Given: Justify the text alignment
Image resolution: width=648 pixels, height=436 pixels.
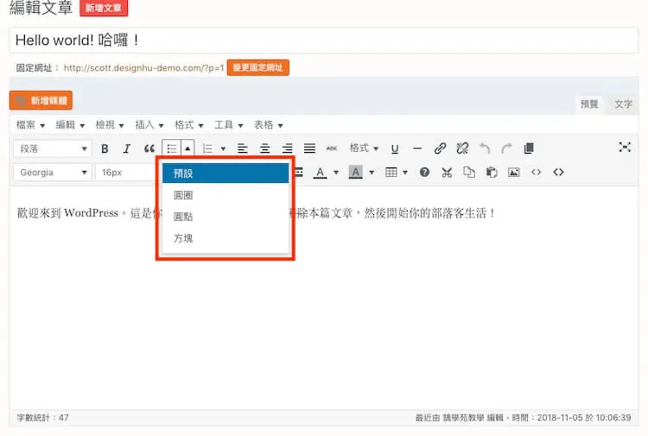Looking at the screenshot, I should point(309,148).
